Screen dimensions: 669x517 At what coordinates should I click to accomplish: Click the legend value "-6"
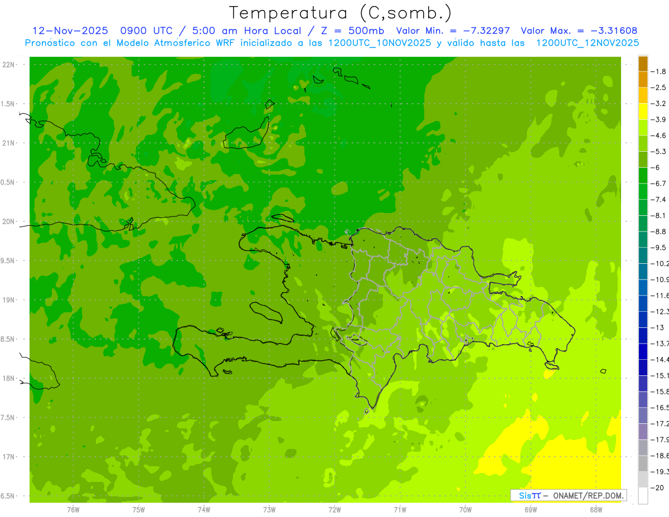[x=656, y=168]
